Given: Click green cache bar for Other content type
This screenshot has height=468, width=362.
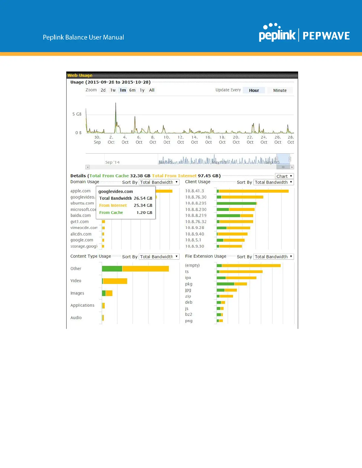Looking at the screenshot, I should (112, 269).
